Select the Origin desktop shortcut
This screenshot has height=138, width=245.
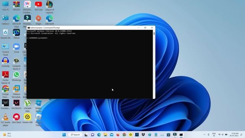pos(38,20)
